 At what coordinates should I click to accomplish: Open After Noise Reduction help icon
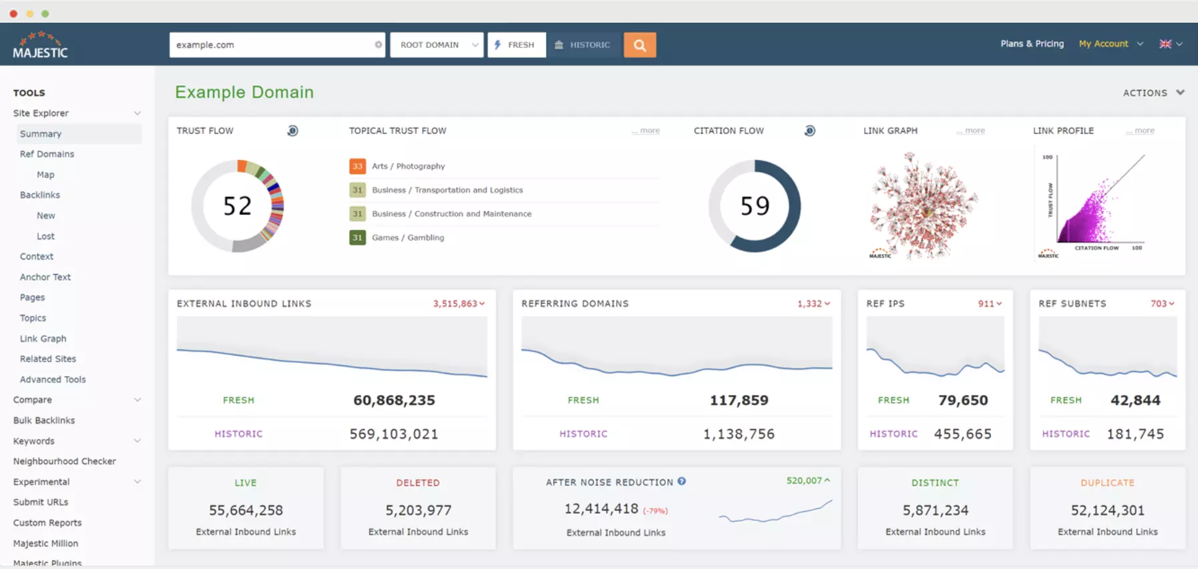[682, 481]
